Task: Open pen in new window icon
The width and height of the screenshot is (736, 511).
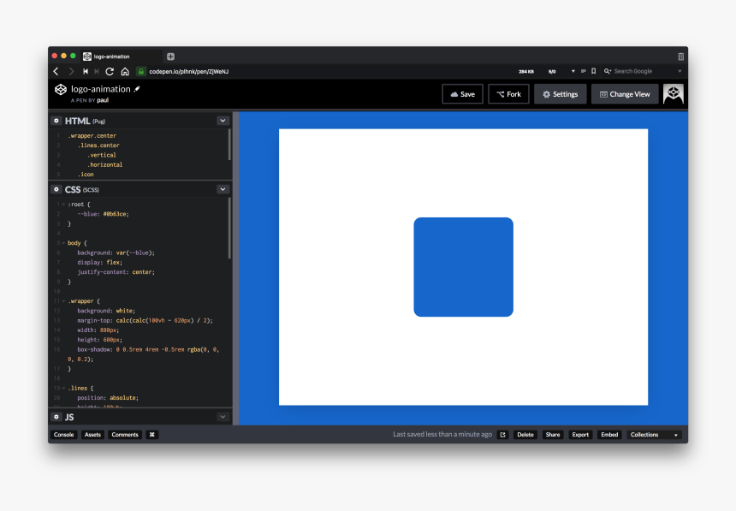Action: [x=502, y=435]
